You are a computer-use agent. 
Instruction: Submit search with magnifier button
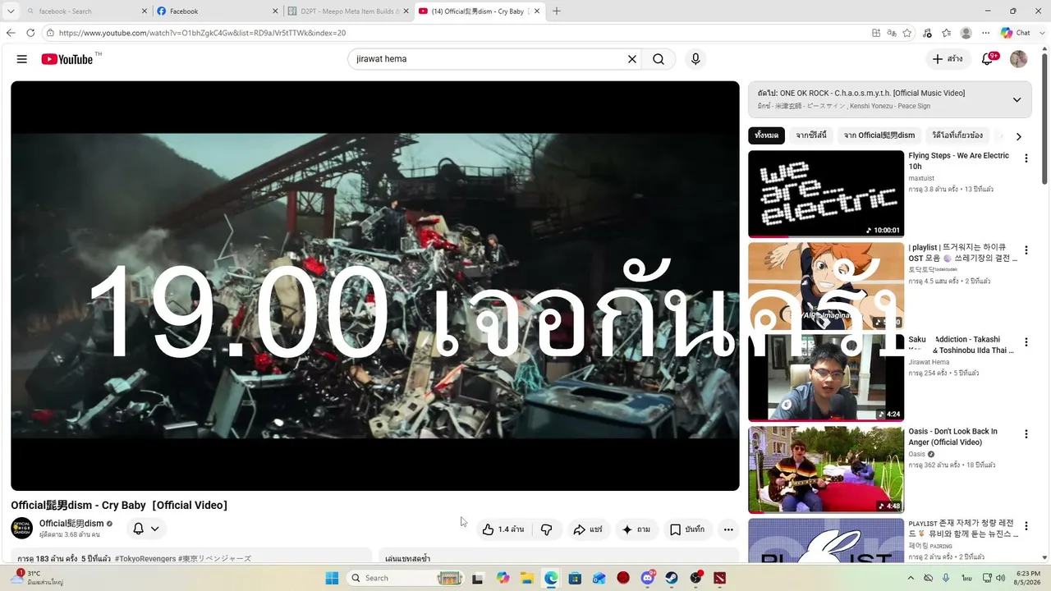[659, 59]
